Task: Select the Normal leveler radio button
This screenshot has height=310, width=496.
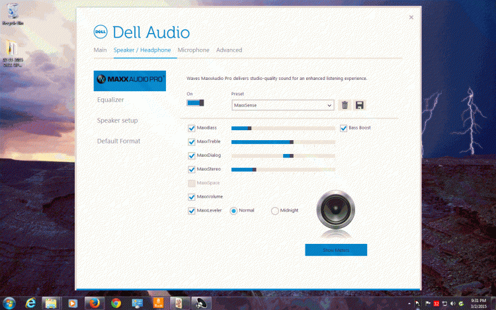Action: pos(233,211)
